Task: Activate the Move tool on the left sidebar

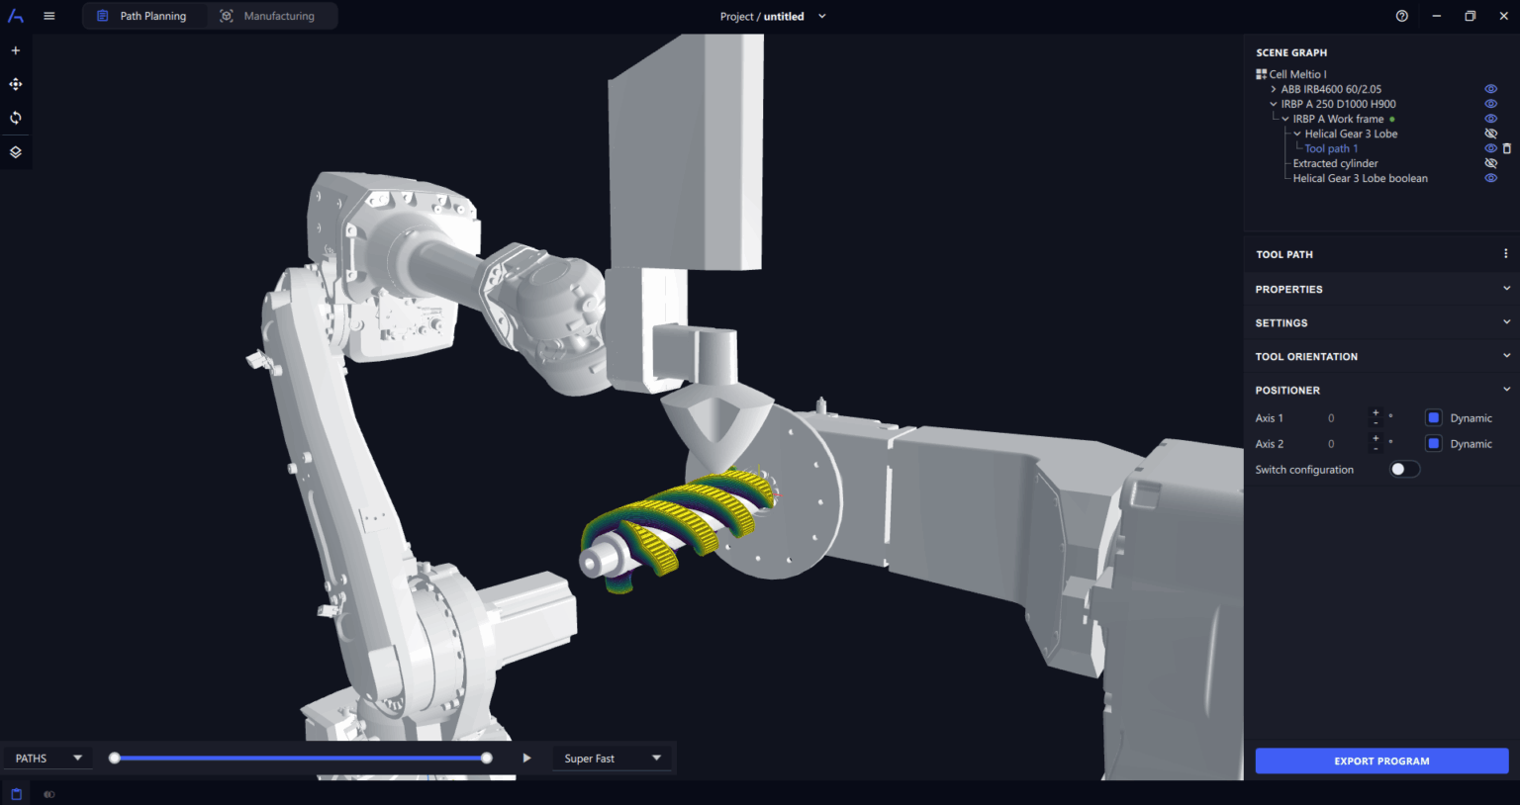Action: (x=15, y=84)
